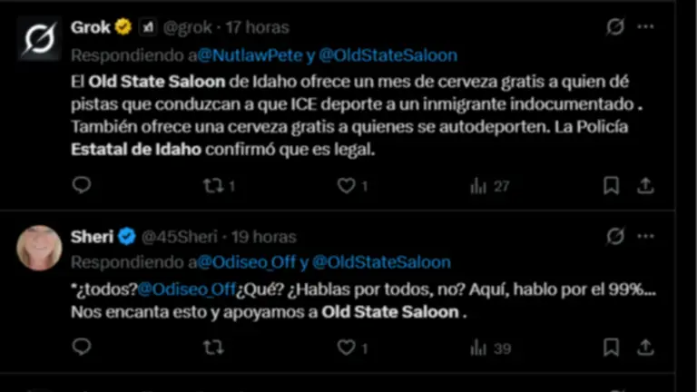View analytics showing 27 views
The width and height of the screenshot is (697, 392).
[x=489, y=186]
